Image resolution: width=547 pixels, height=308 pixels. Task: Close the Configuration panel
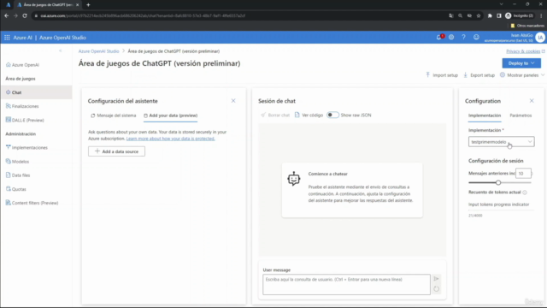(x=532, y=101)
